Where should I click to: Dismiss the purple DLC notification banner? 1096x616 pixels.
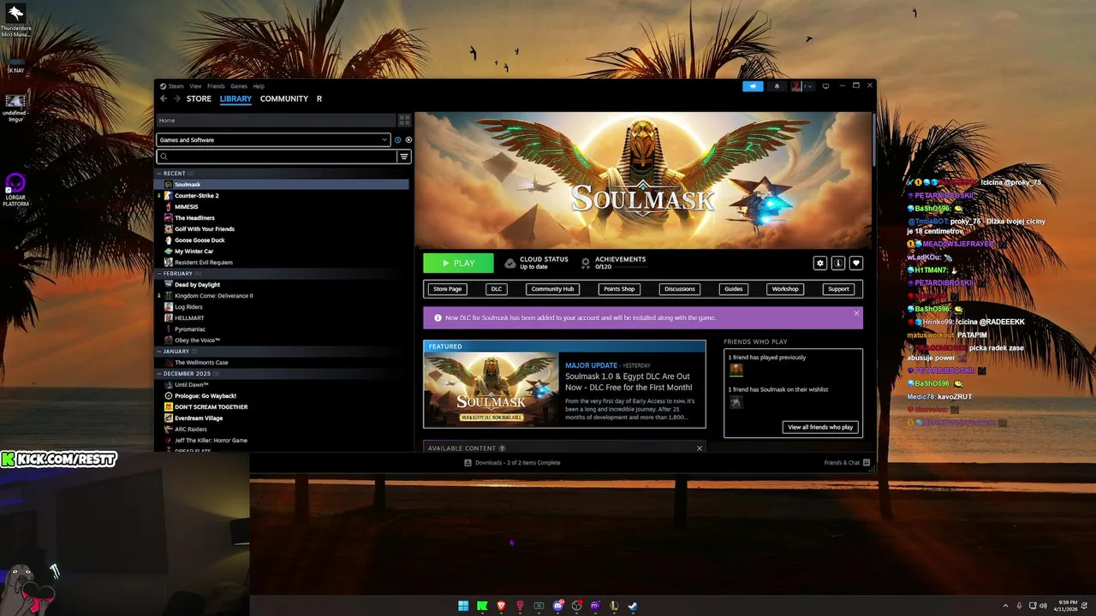pyautogui.click(x=856, y=313)
